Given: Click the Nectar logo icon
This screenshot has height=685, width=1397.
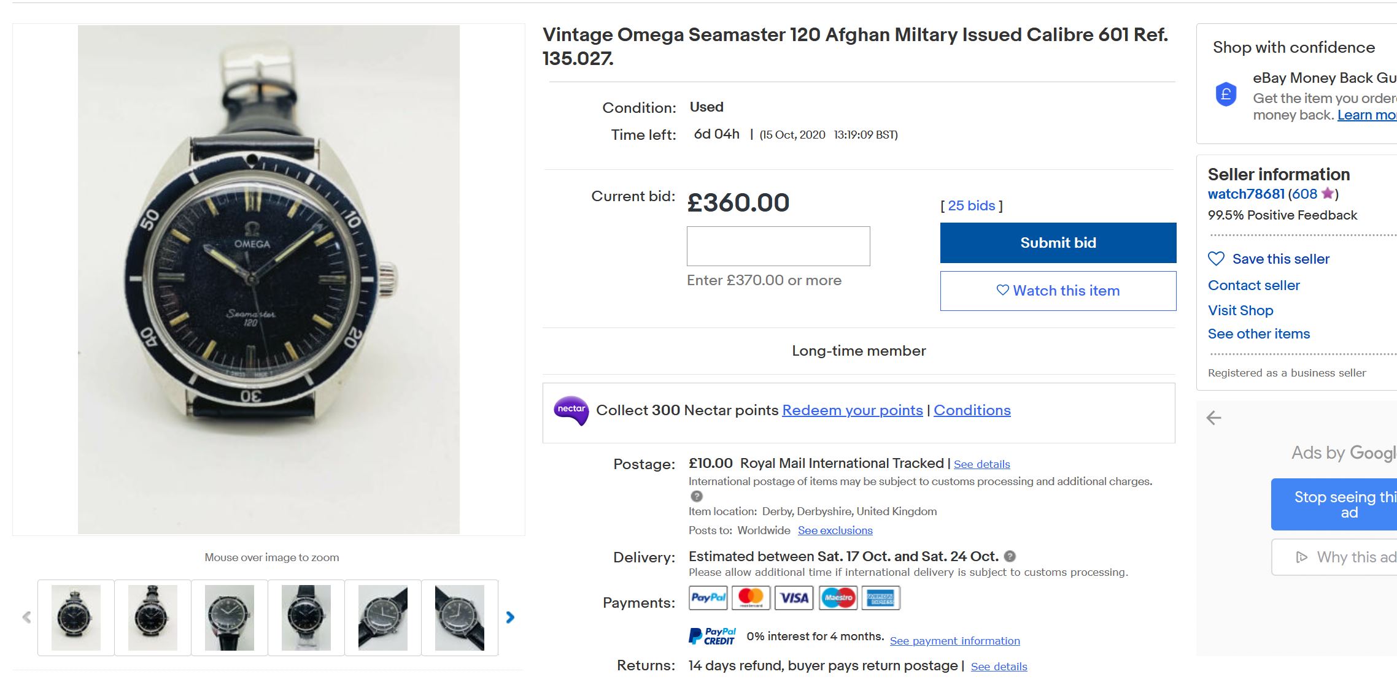Looking at the screenshot, I should tap(571, 410).
